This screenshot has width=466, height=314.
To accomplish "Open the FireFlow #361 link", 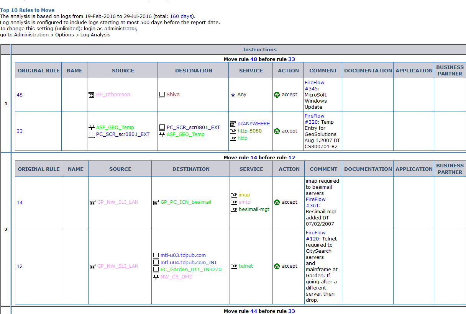I will point(315,202).
